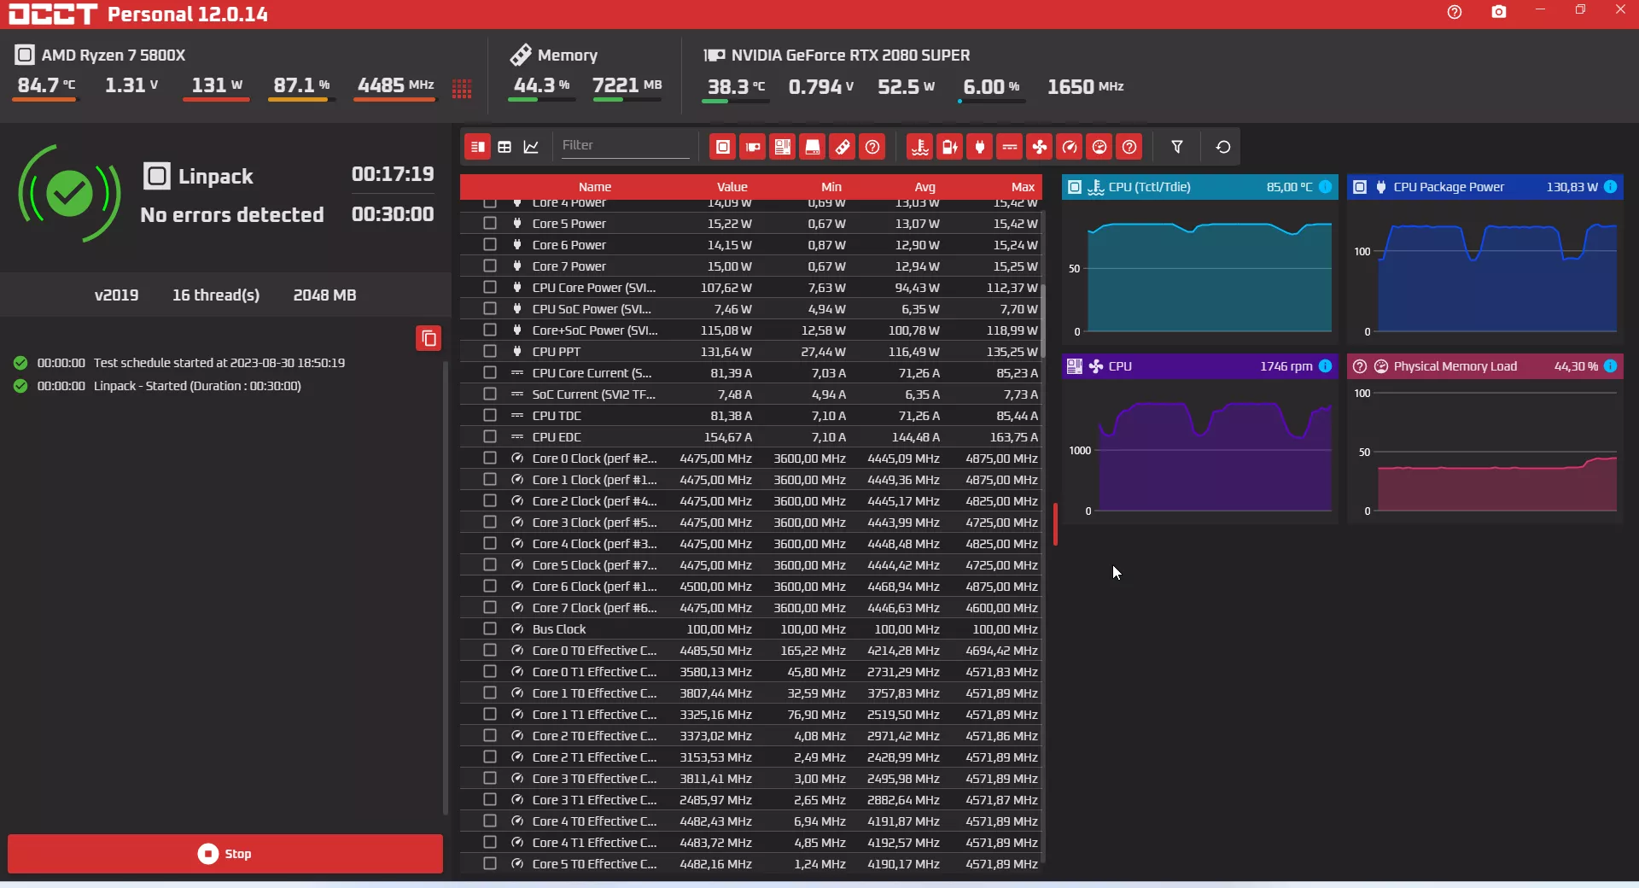1639x888 pixels.
Task: Toggle the GPU hardware filter icon
Action: click(753, 147)
